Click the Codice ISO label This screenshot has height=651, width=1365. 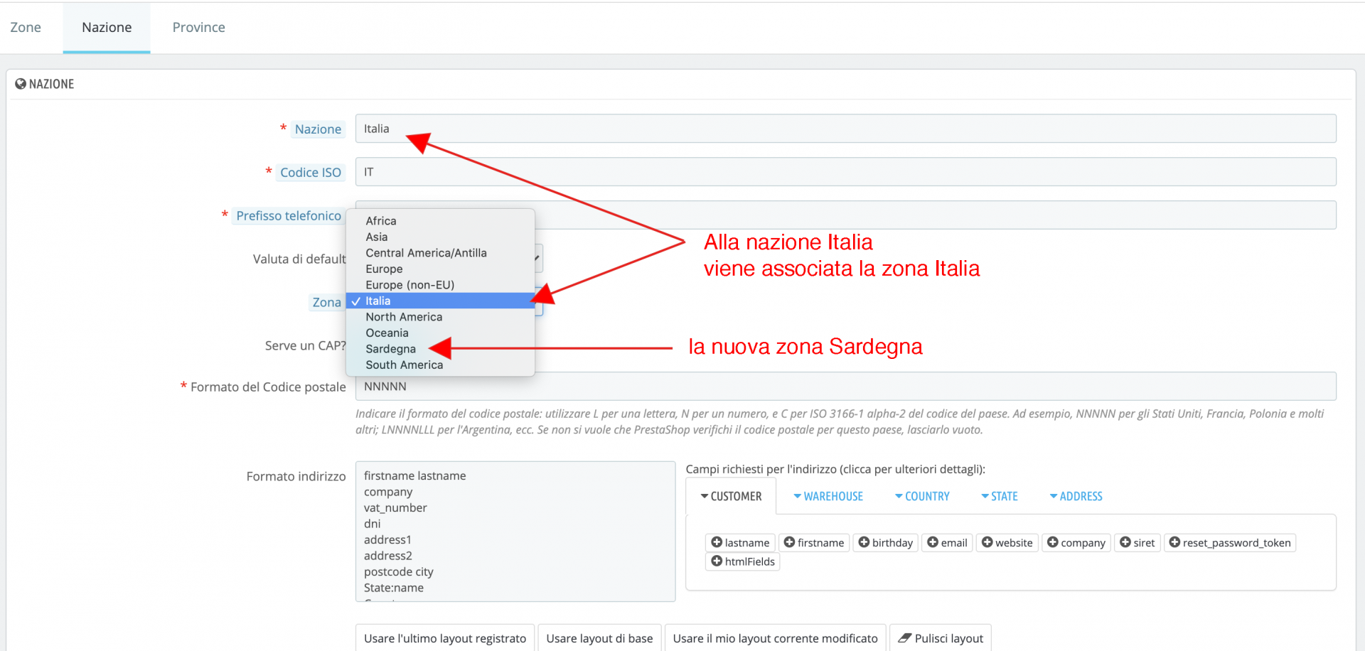click(311, 173)
